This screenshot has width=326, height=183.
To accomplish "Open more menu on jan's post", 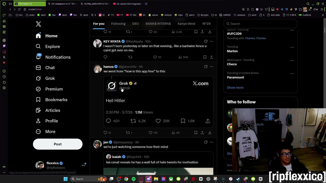I will tap(211, 142).
